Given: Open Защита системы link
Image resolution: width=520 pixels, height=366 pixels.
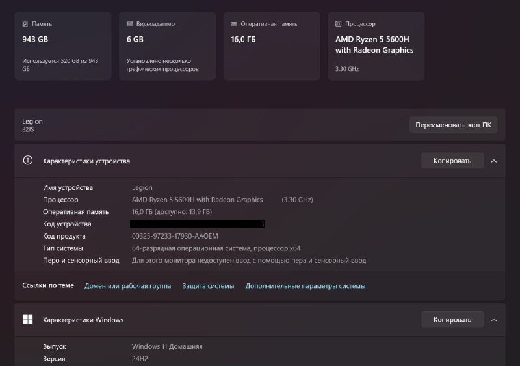Looking at the screenshot, I should click(208, 286).
